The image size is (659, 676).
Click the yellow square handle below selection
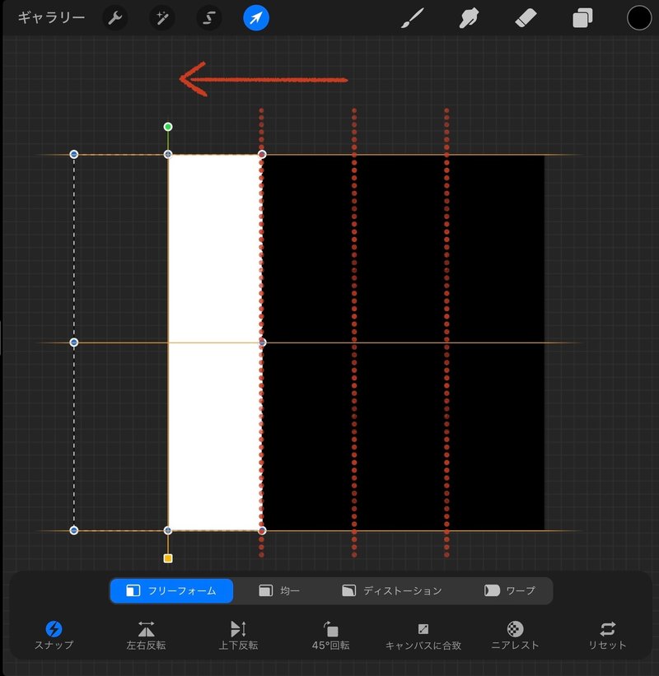[168, 559]
